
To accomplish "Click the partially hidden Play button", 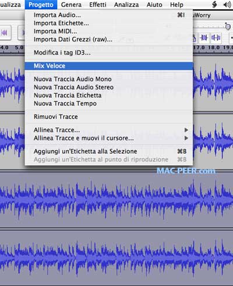I will (x=22, y=33).
